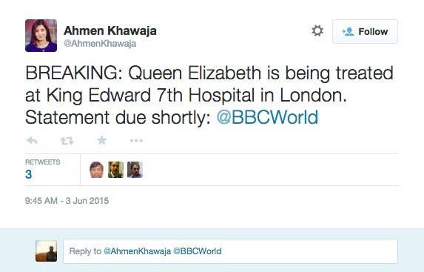Favorite the tweet with star icon
This screenshot has width=424, height=272.
[x=101, y=140]
